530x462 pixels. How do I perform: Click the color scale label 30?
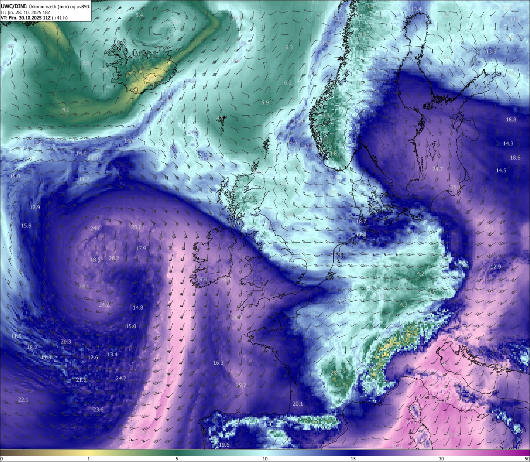point(441,458)
